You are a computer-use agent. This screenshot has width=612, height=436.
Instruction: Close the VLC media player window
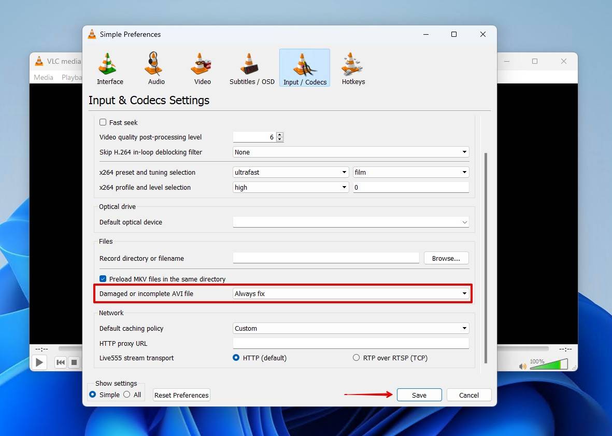pyautogui.click(x=564, y=61)
